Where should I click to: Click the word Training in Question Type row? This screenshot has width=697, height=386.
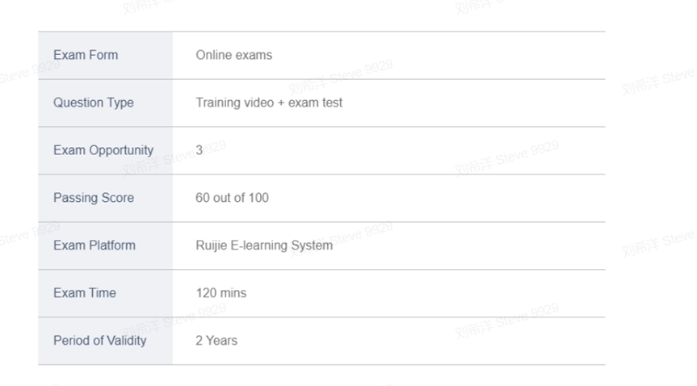[x=218, y=103]
